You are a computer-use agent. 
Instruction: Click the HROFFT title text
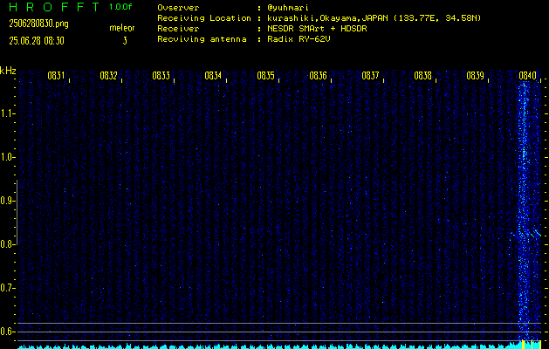point(54,7)
